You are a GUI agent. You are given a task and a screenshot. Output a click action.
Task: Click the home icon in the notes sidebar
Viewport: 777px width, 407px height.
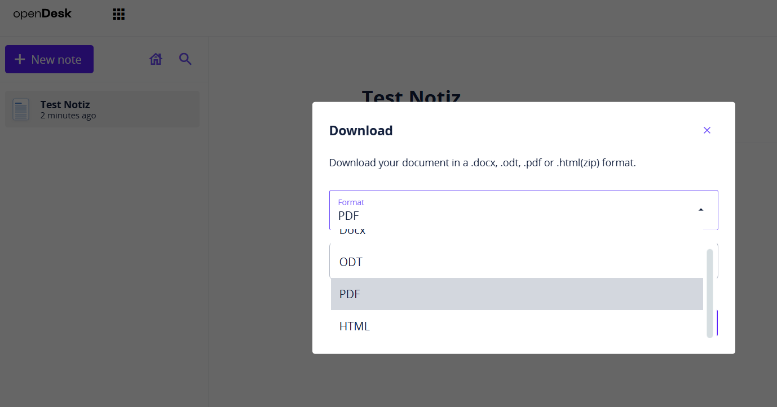tap(155, 59)
